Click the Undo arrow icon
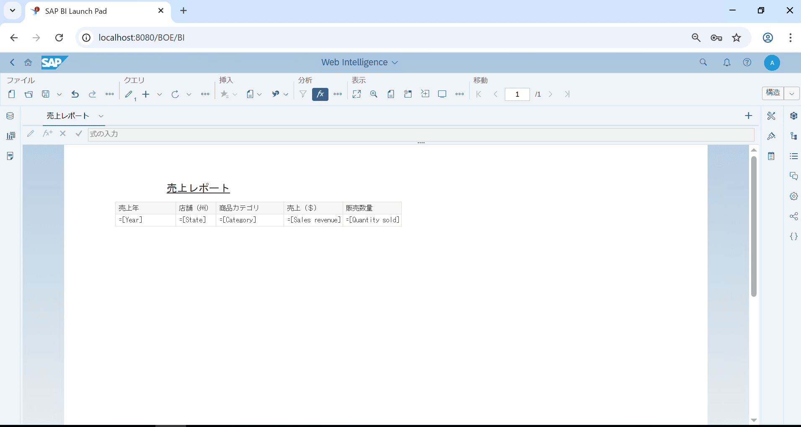The image size is (801, 427). pyautogui.click(x=75, y=94)
